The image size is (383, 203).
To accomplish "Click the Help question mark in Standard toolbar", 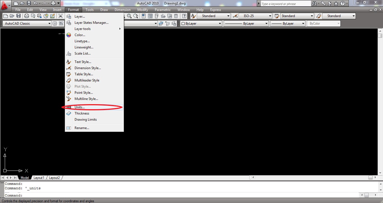I will (x=184, y=16).
